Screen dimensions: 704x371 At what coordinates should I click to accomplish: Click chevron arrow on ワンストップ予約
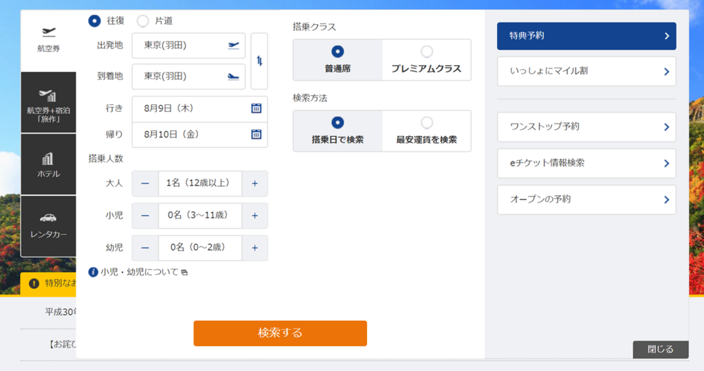click(667, 127)
